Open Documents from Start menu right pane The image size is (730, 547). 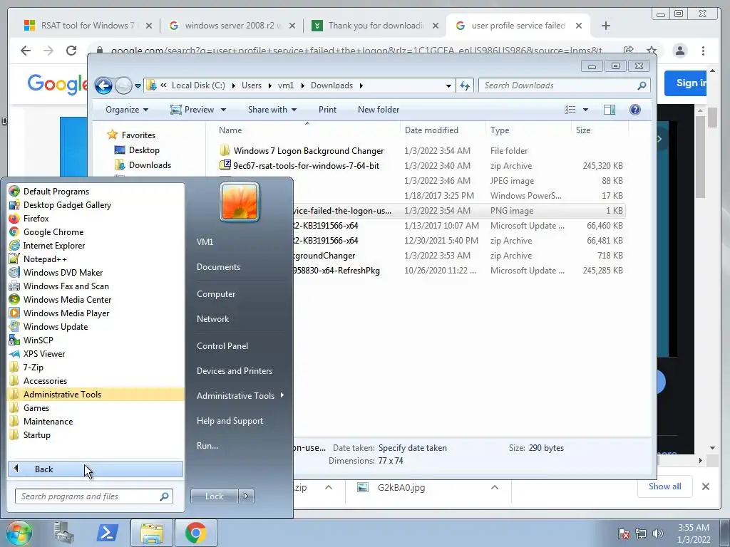218,267
